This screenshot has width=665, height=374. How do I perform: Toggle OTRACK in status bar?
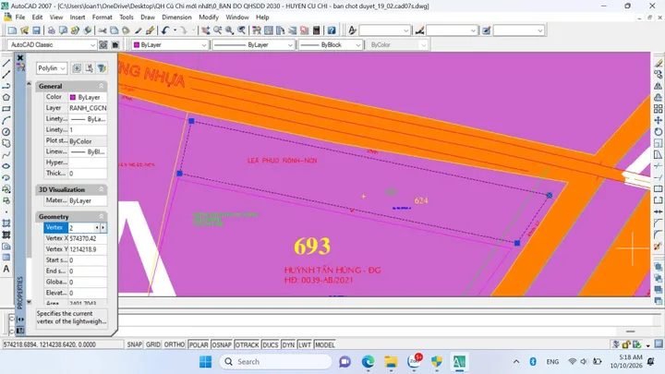[247, 344]
